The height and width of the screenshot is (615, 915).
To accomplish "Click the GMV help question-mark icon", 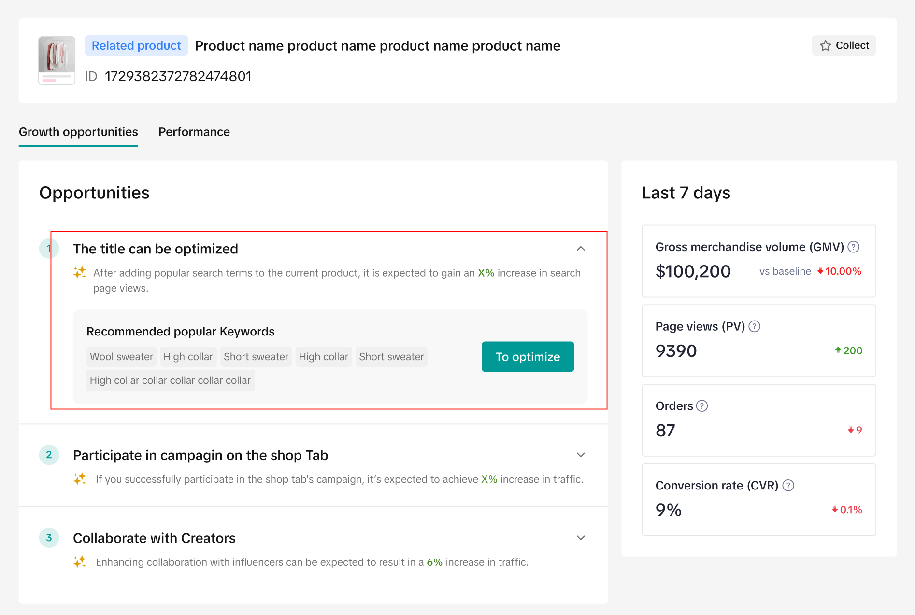I will point(854,247).
